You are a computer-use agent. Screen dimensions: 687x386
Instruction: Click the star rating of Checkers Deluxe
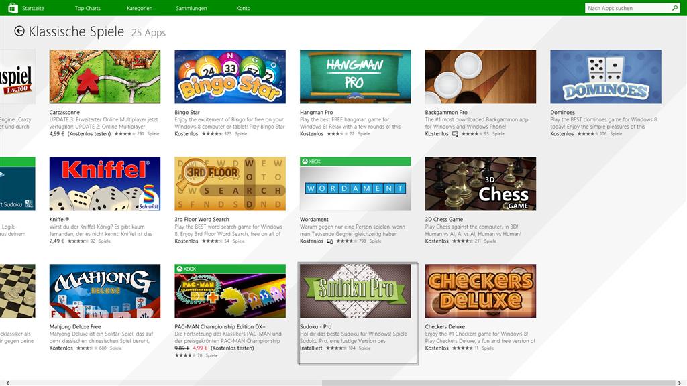click(x=462, y=348)
